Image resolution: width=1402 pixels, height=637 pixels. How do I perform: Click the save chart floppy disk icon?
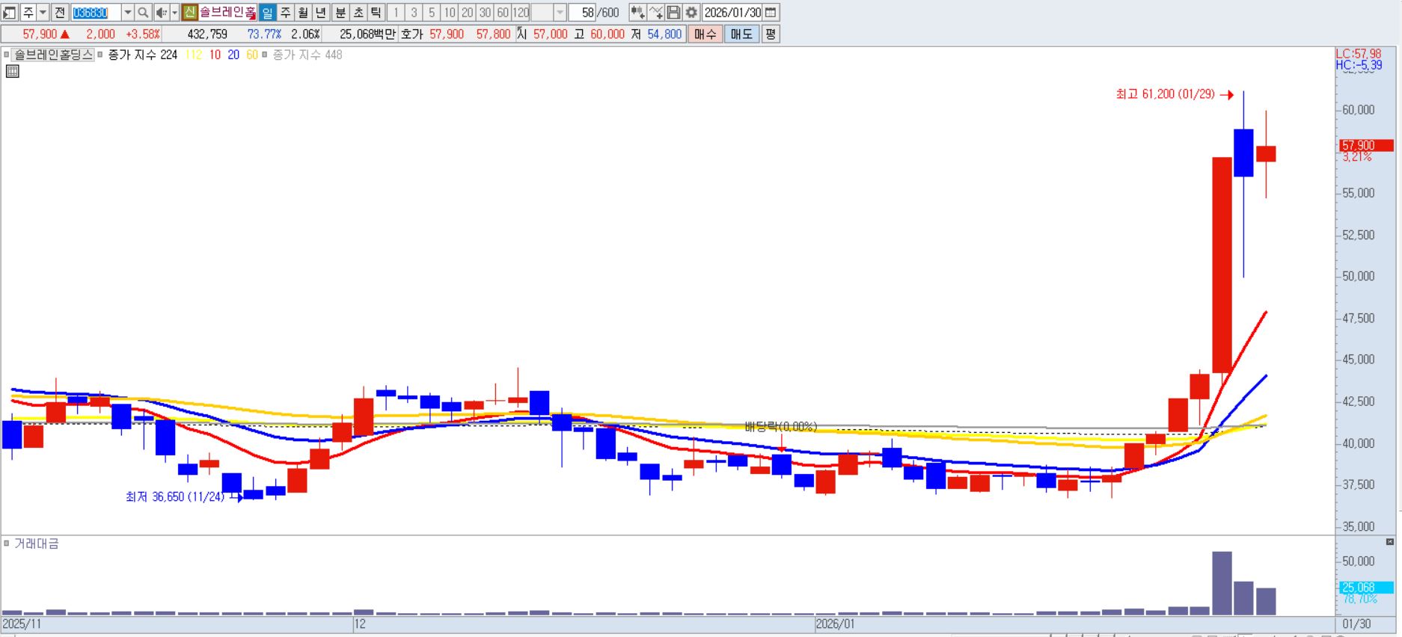(x=673, y=13)
